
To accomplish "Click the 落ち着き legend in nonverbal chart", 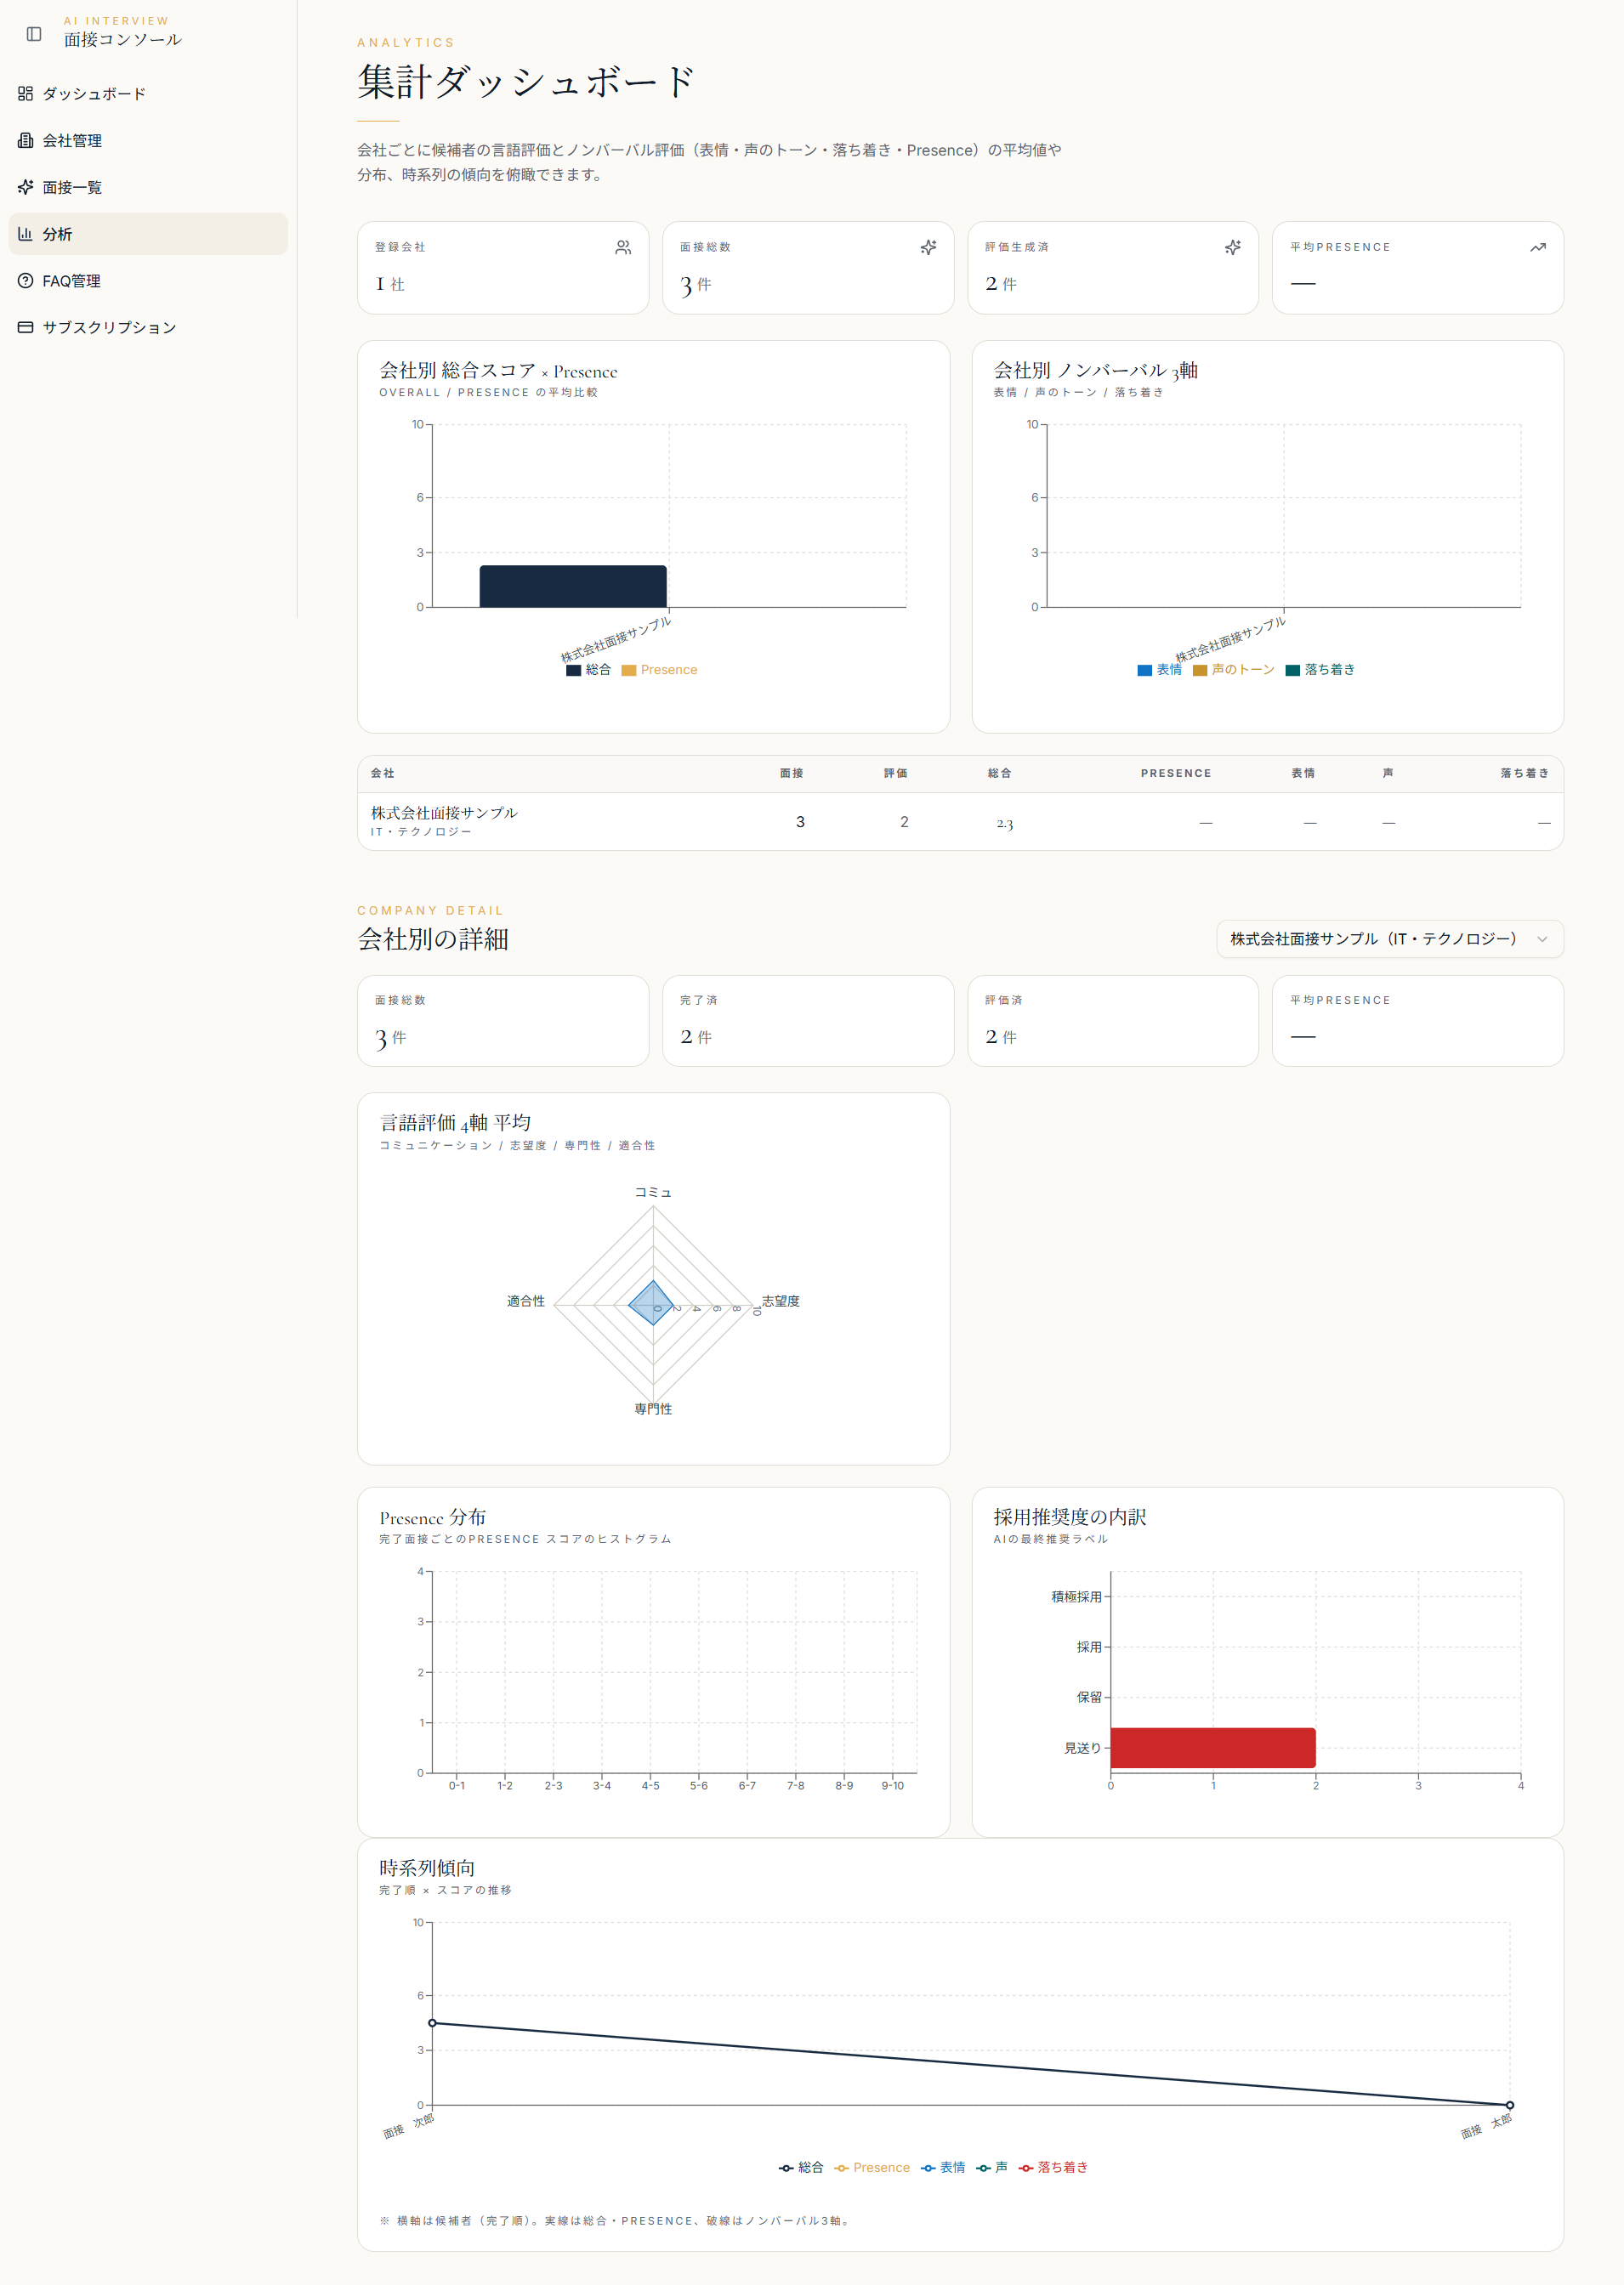I will click(1321, 670).
